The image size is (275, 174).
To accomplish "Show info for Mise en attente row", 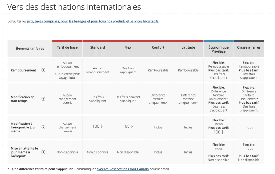I will tap(44, 152).
